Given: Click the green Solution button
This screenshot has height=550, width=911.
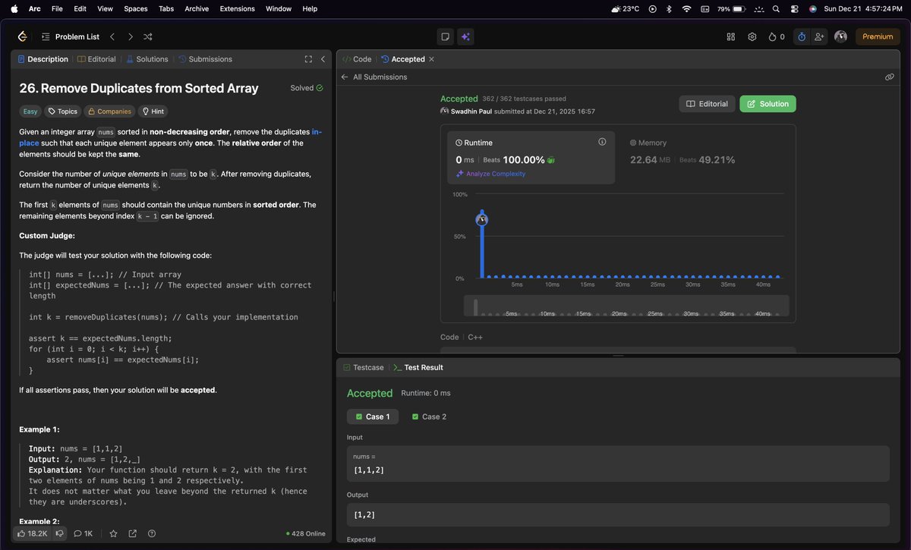Looking at the screenshot, I should tap(768, 104).
